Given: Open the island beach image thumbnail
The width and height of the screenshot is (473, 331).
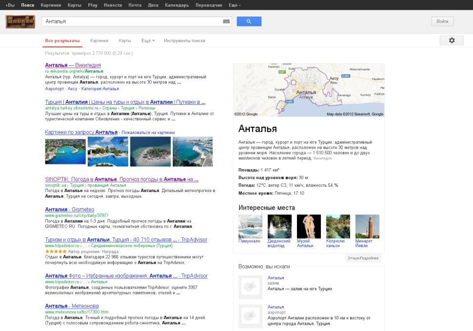Looking at the screenshot, I should (151, 151).
